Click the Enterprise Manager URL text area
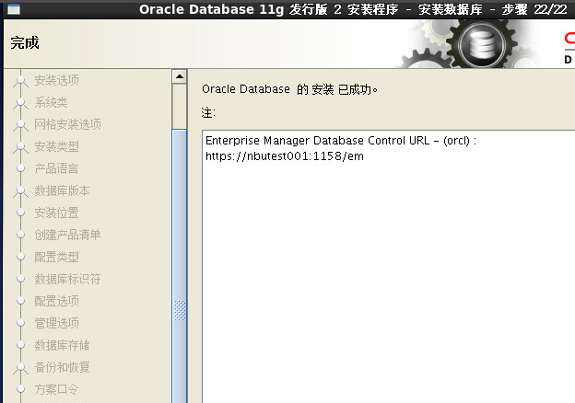The width and height of the screenshot is (575, 403). pos(389,267)
